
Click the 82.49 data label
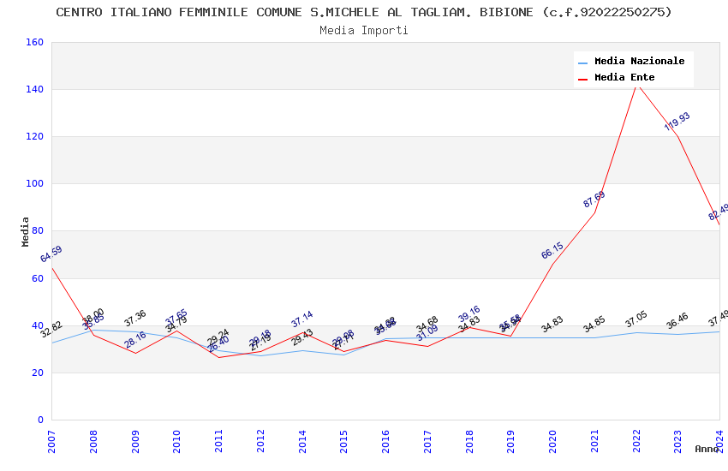[x=719, y=212]
